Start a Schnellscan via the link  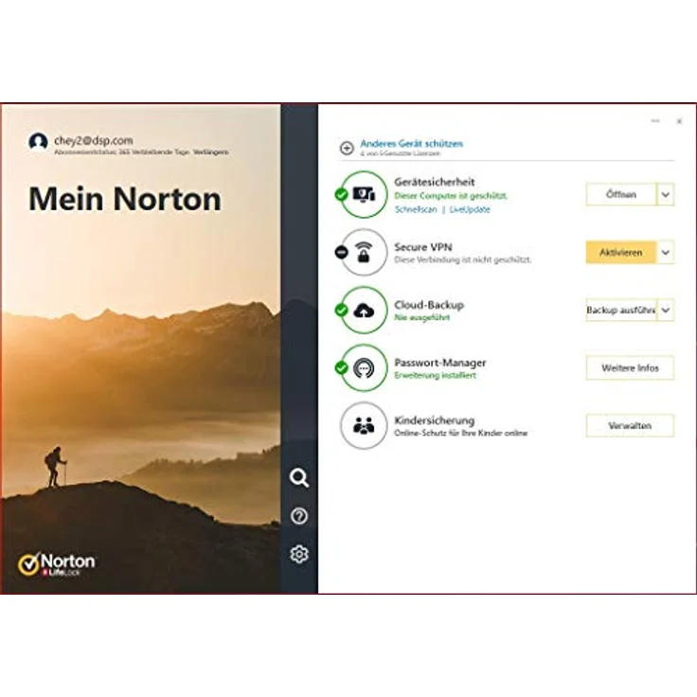[x=416, y=209]
